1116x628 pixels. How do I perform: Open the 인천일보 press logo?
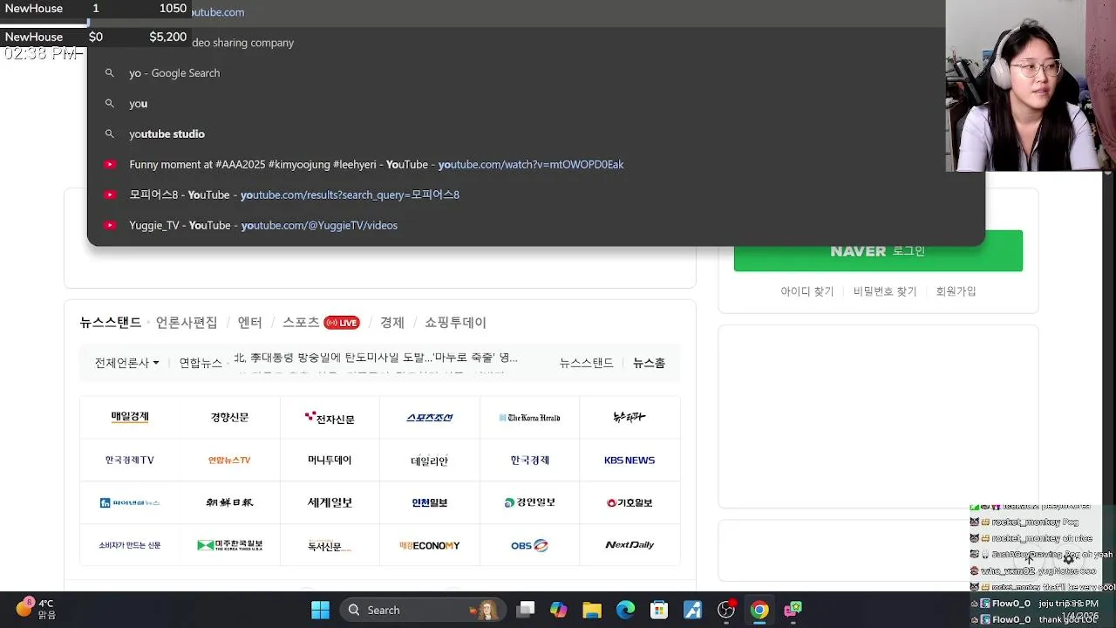tap(430, 502)
